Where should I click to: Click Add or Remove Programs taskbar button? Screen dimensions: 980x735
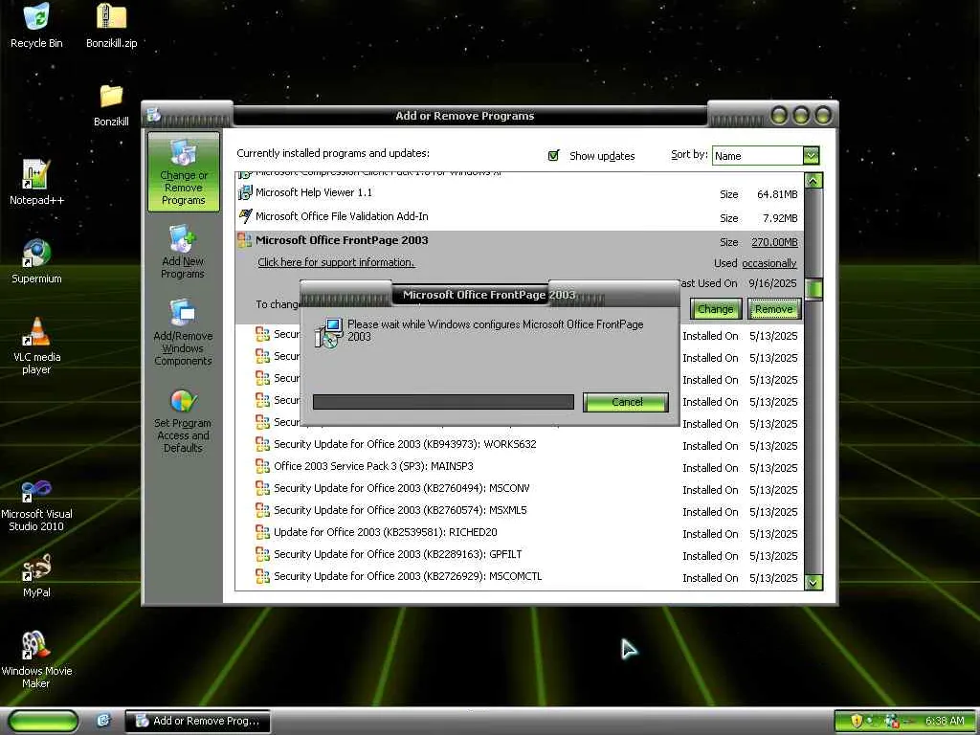tap(197, 721)
